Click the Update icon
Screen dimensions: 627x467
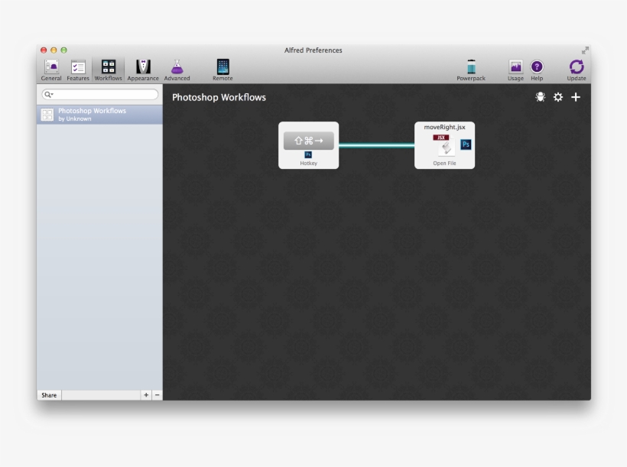pyautogui.click(x=577, y=69)
